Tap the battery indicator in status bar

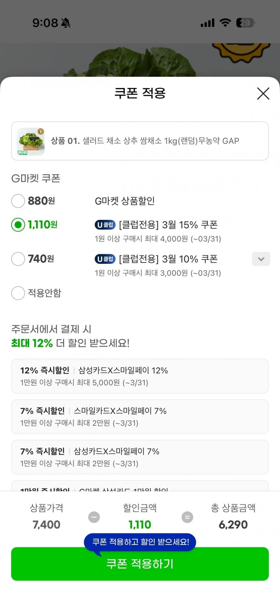coord(245,23)
